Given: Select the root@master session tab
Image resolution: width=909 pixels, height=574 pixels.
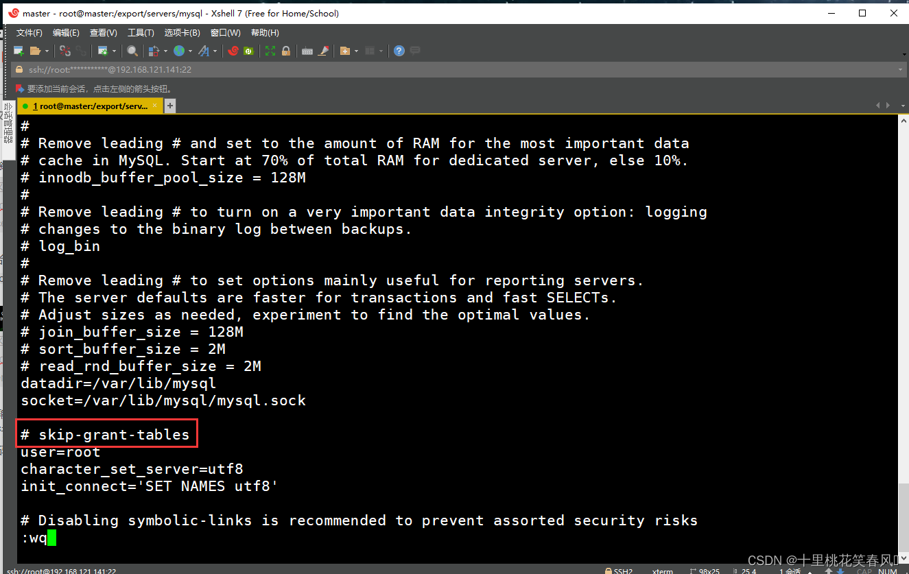Looking at the screenshot, I should (x=89, y=106).
